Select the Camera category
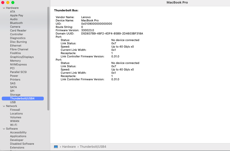 point(15,27)
